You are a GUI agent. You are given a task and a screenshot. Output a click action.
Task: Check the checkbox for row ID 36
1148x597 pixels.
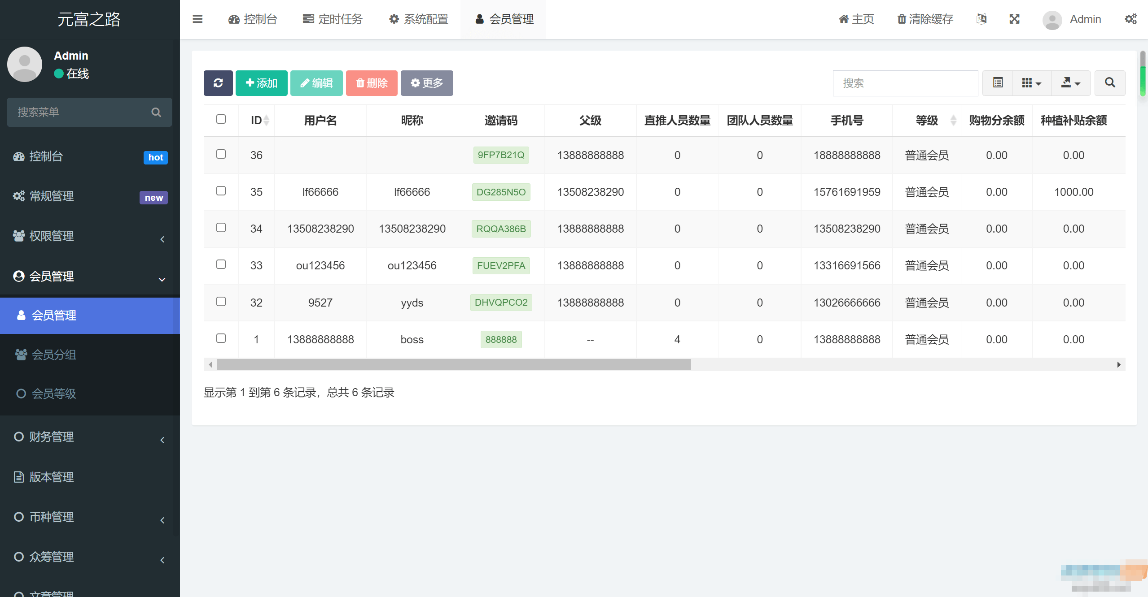tap(221, 154)
